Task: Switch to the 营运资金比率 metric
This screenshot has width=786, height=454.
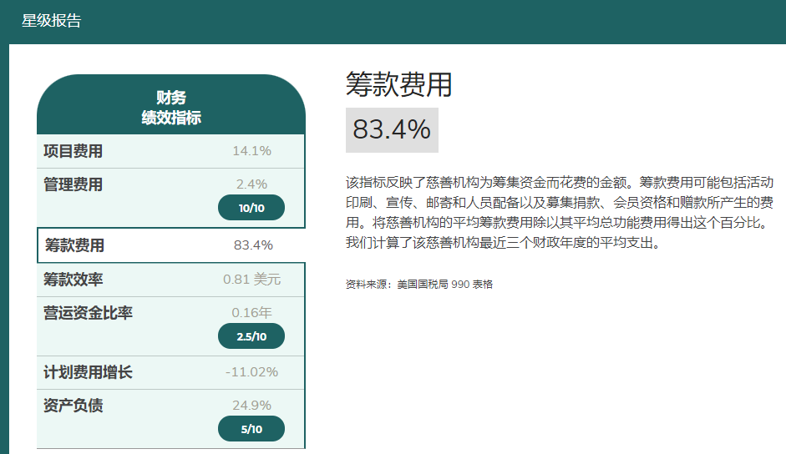Action: coord(88,313)
